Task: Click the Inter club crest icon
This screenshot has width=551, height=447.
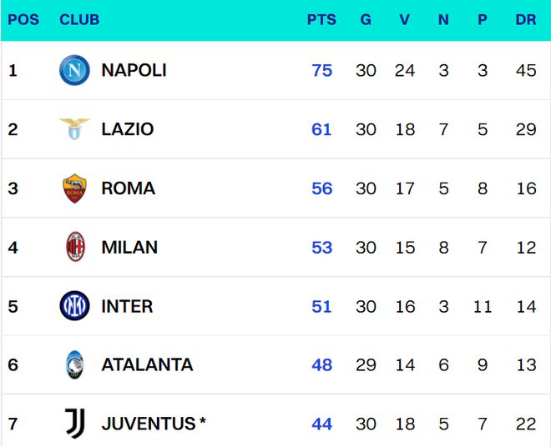Action: tap(74, 306)
